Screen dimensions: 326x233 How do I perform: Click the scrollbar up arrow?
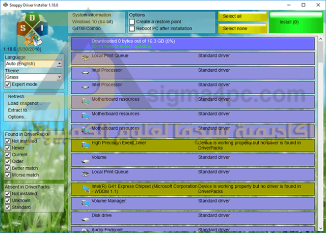click(x=320, y=39)
